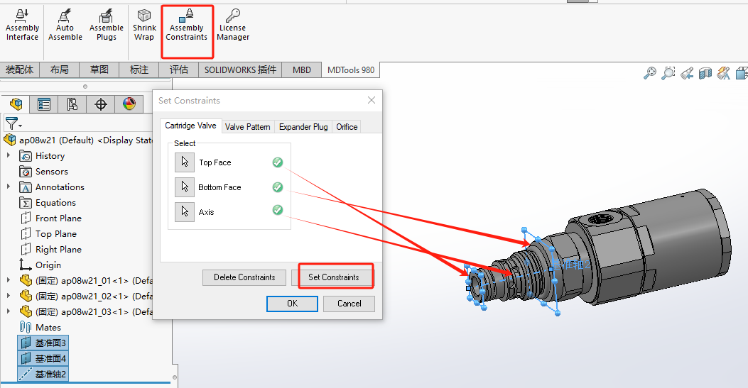
Task: Switch to the Cartridge Valve tab
Action: pos(190,126)
